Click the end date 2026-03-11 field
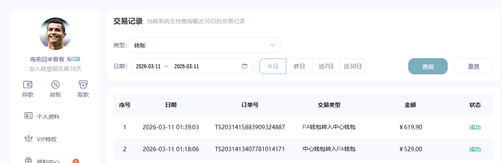 (186, 66)
